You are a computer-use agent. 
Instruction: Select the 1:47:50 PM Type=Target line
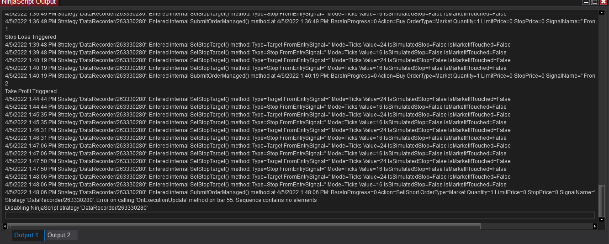click(258, 161)
